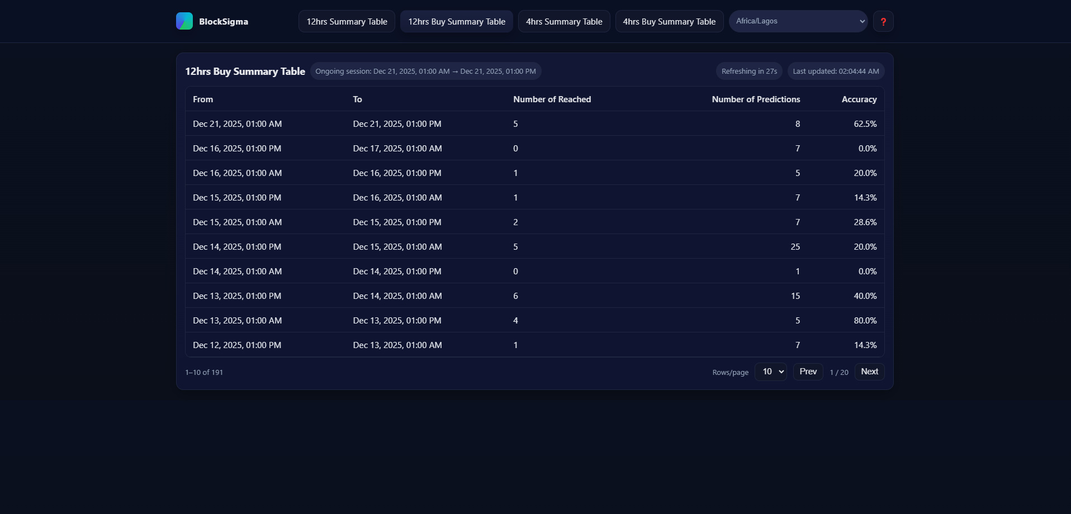Screen dimensions: 1071x514
Task: Select the From cell Dec 16, 2025, 01:00 PM
Action: coord(237,148)
